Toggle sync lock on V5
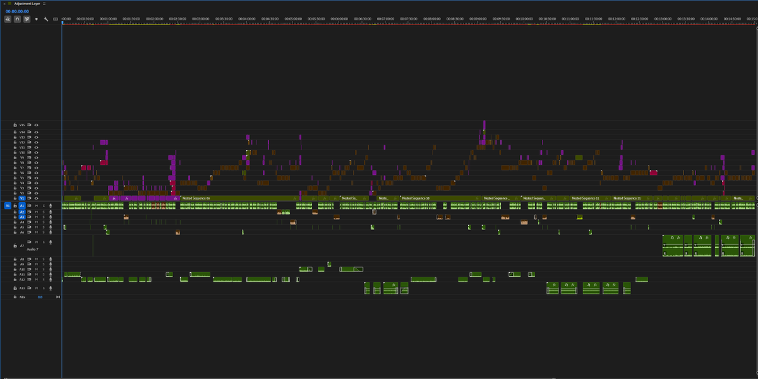The image size is (758, 379). point(29,177)
